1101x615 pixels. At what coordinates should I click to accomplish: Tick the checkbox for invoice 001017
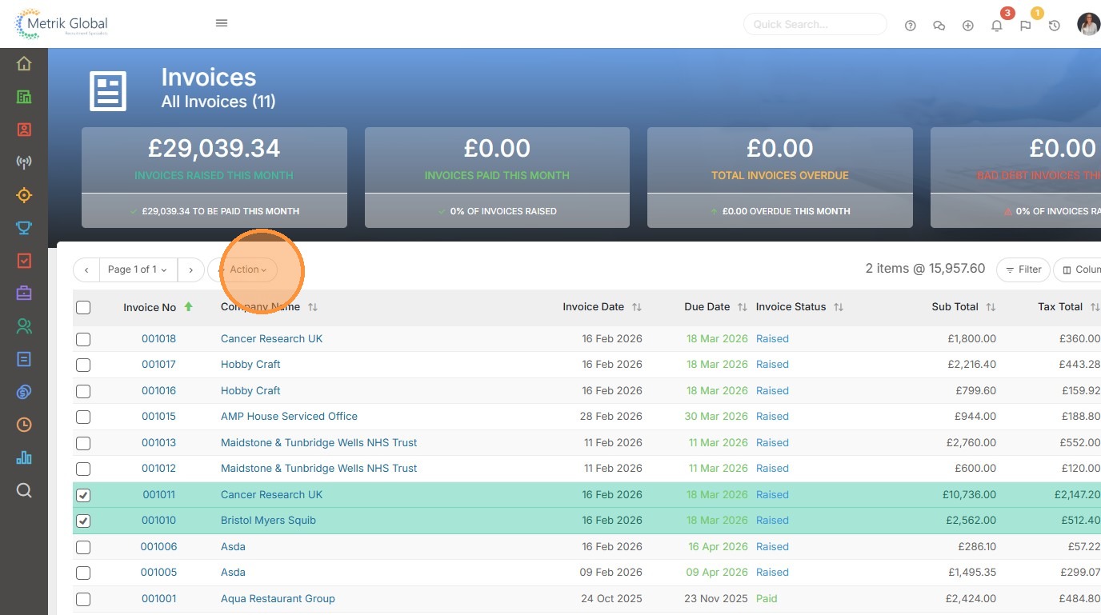(x=83, y=365)
